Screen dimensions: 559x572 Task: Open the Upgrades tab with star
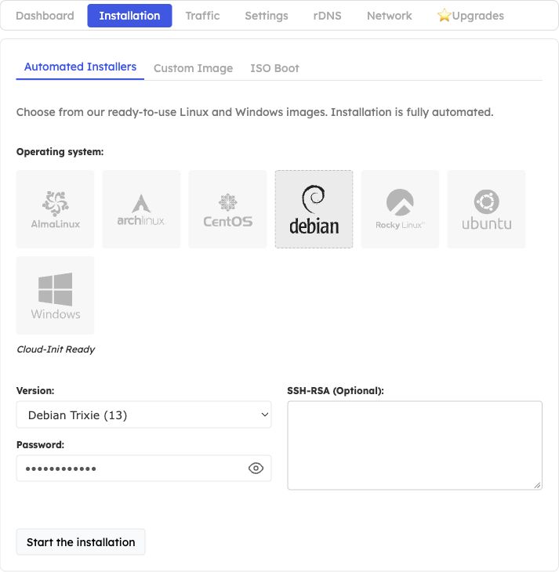[x=470, y=16]
